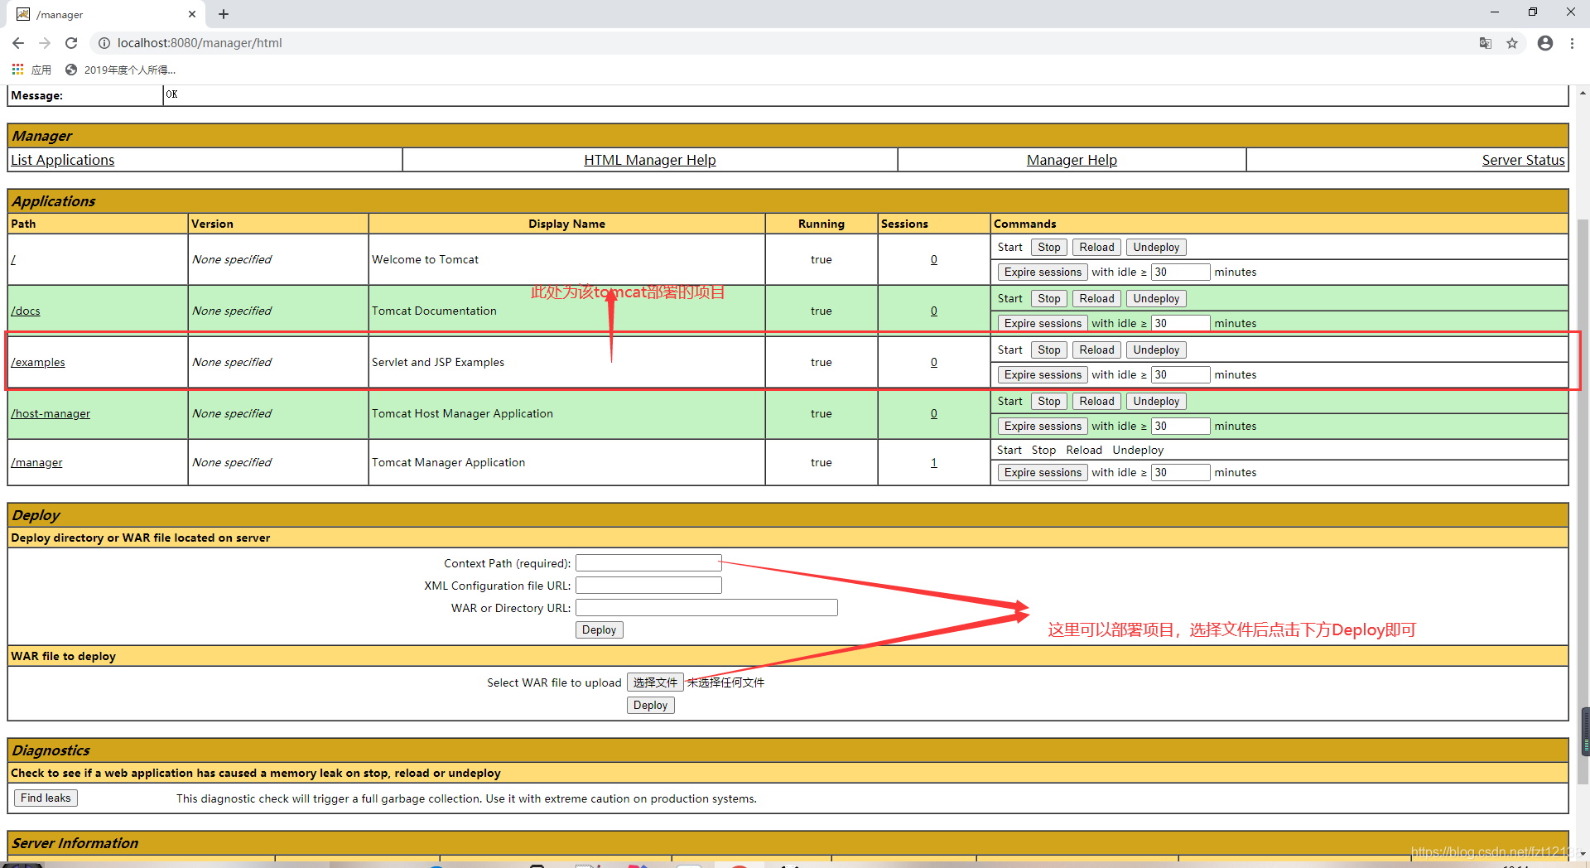The width and height of the screenshot is (1590, 868).
Task: Edit idle minutes for /docs
Action: click(x=1180, y=323)
